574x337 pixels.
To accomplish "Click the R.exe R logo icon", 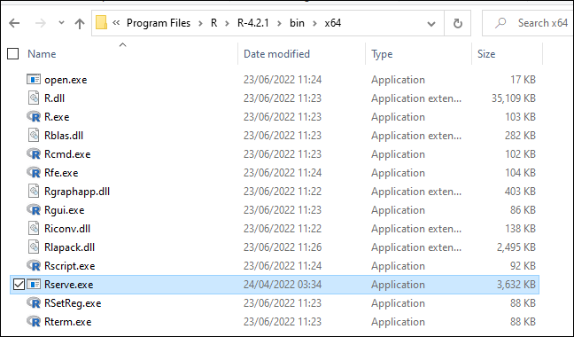I will point(34,116).
